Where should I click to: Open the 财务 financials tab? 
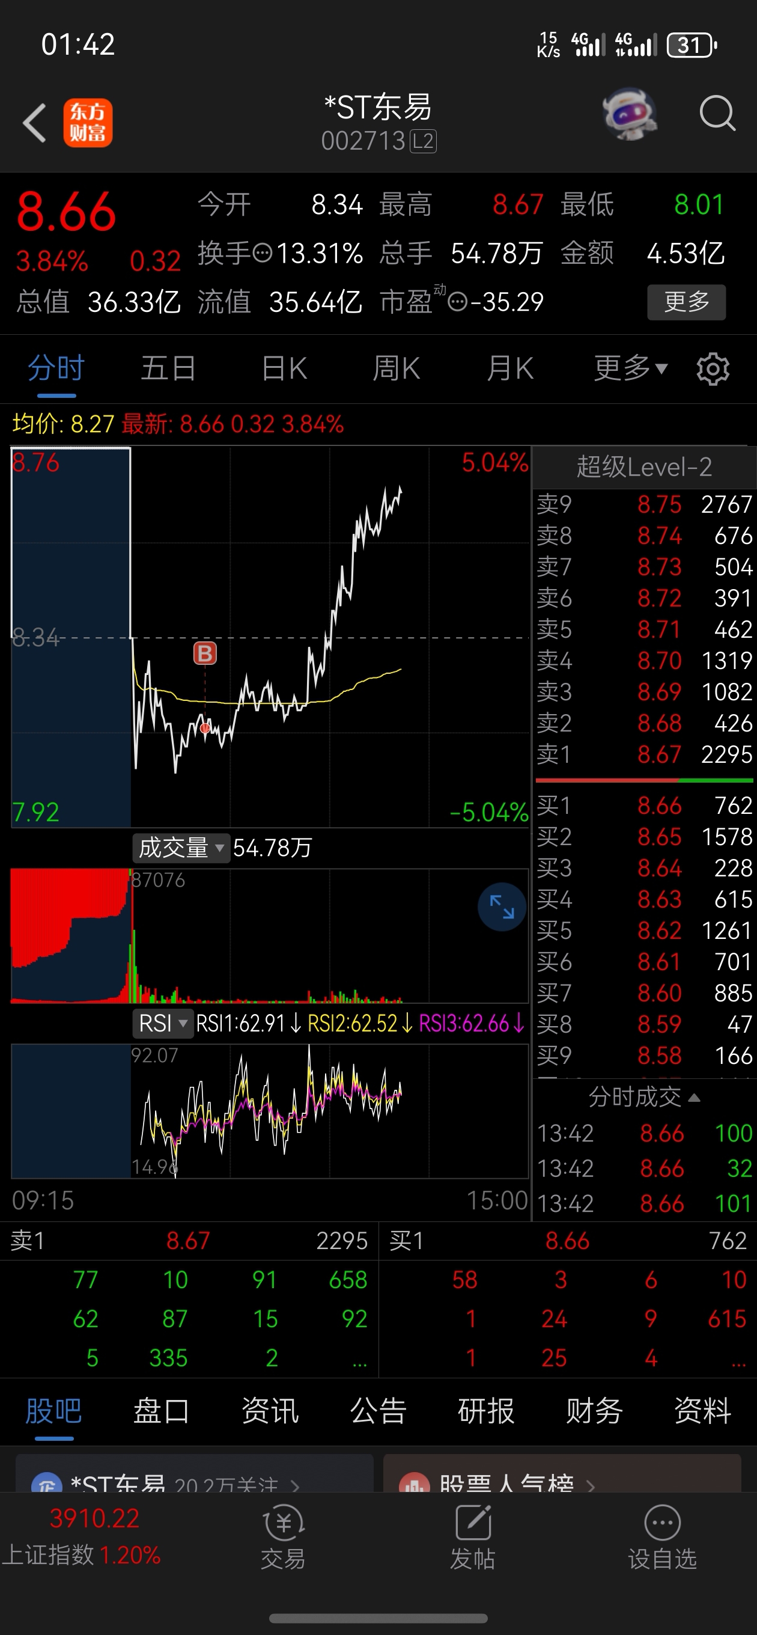click(594, 1410)
